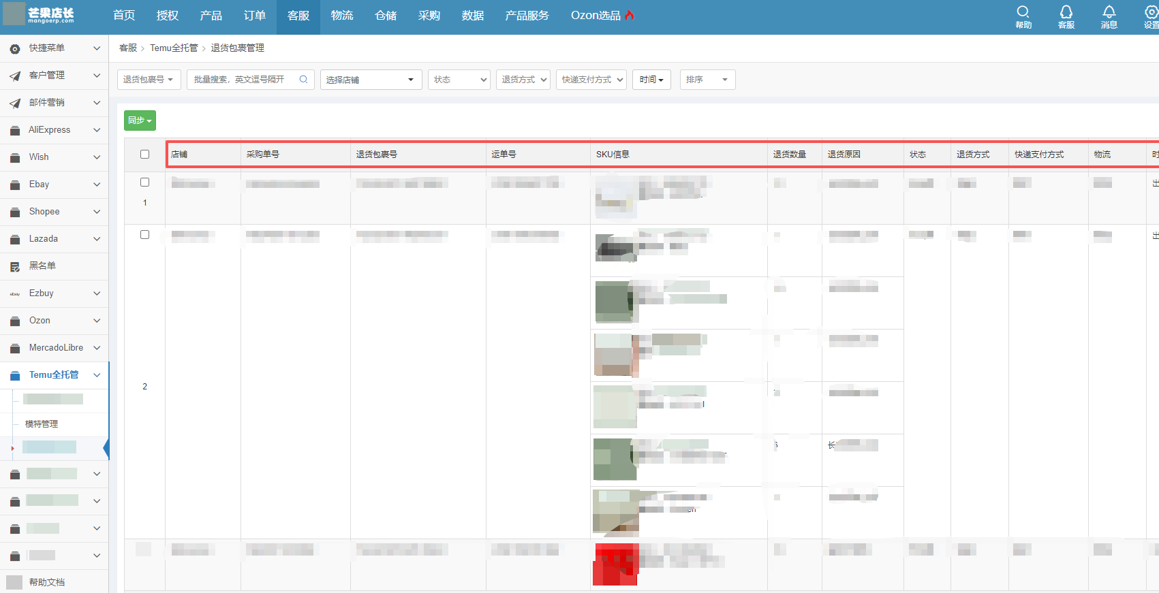Viewport: 1159px width, 593px height.
Task: Click the green 同步 sync button
Action: pyautogui.click(x=140, y=121)
